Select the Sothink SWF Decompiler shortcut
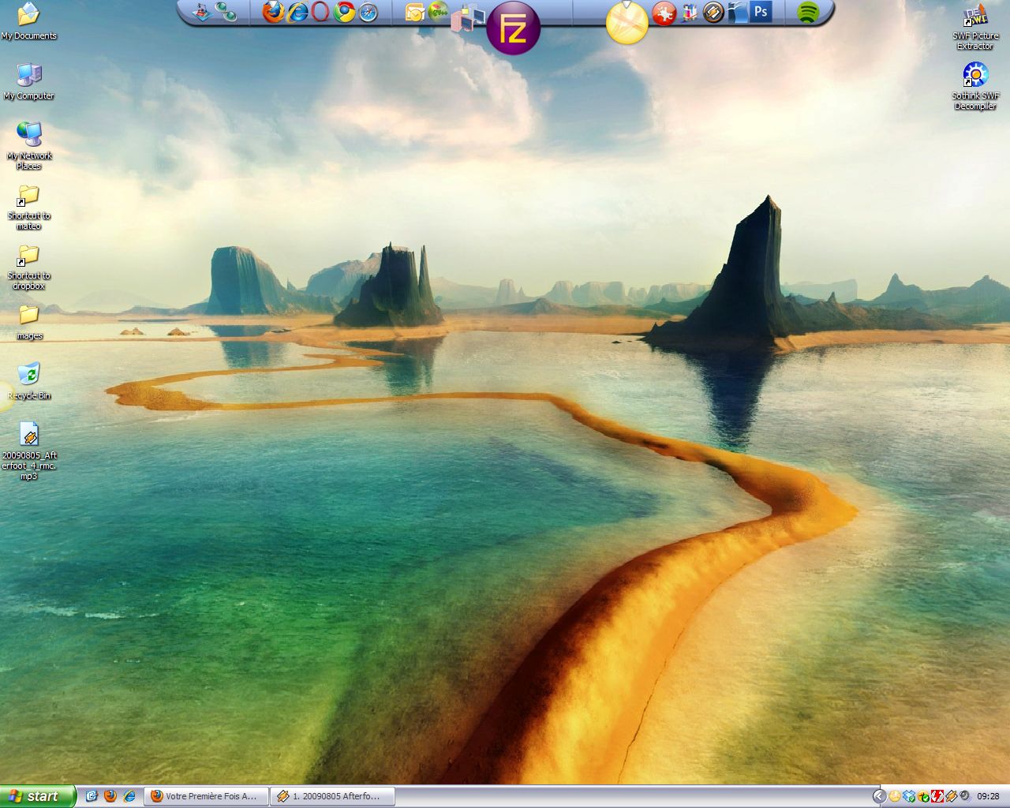Image resolution: width=1010 pixels, height=808 pixels. (x=975, y=76)
